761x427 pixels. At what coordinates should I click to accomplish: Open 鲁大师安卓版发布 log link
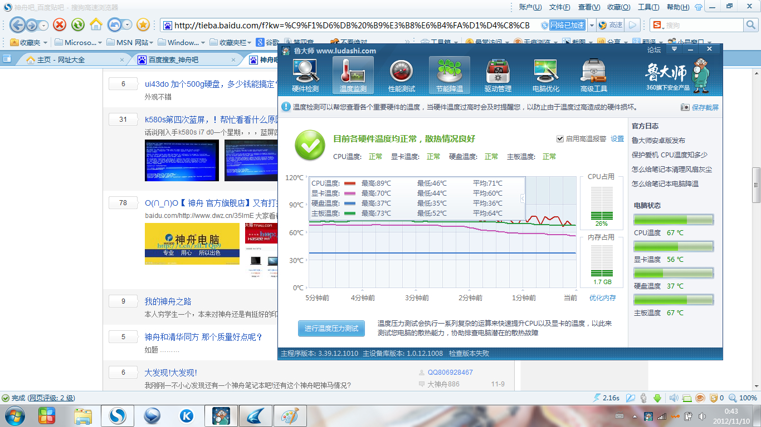(658, 141)
